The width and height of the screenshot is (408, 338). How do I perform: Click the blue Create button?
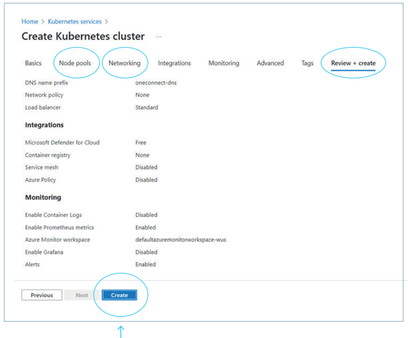[x=119, y=295]
